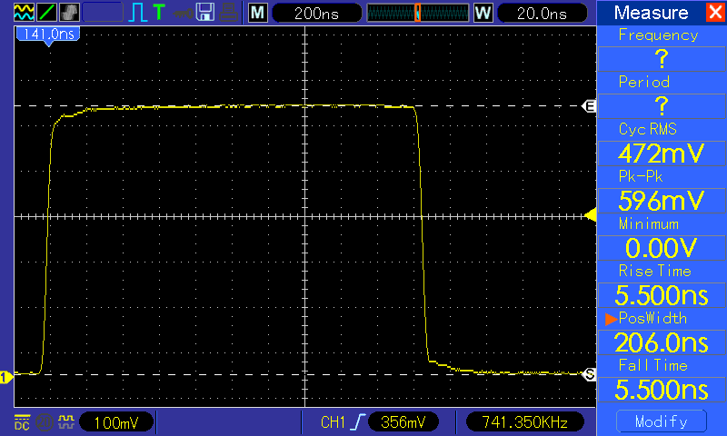
Task: Click the 596mV Pk-Pk value
Action: [x=662, y=201]
